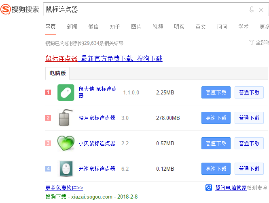
Task: Click the microphone voice search icon
Action: pyautogui.click(x=252, y=10)
